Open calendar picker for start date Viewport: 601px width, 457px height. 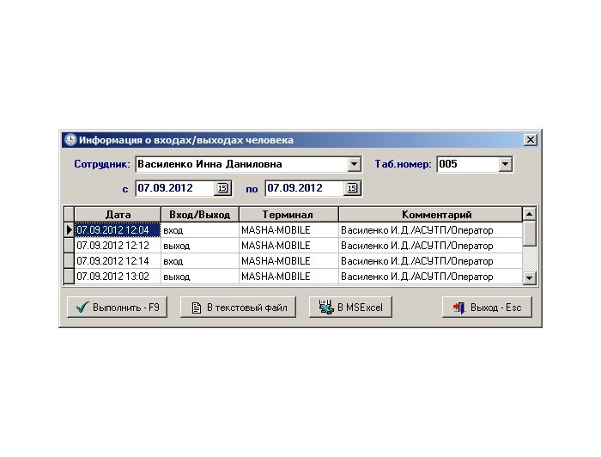click(x=222, y=188)
